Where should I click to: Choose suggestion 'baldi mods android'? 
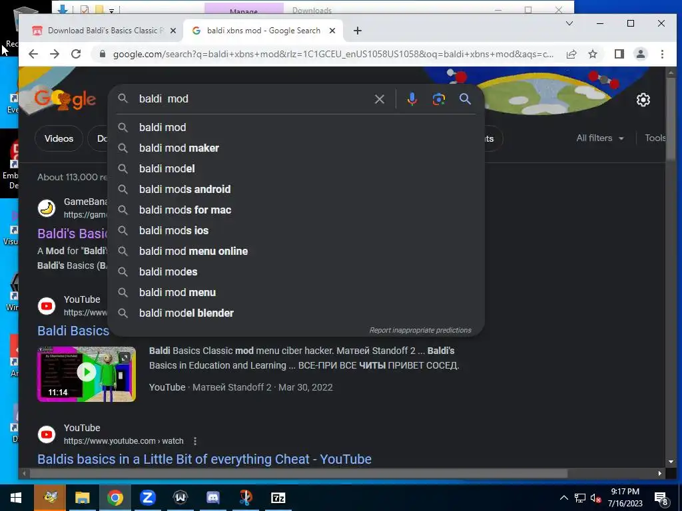click(296, 190)
